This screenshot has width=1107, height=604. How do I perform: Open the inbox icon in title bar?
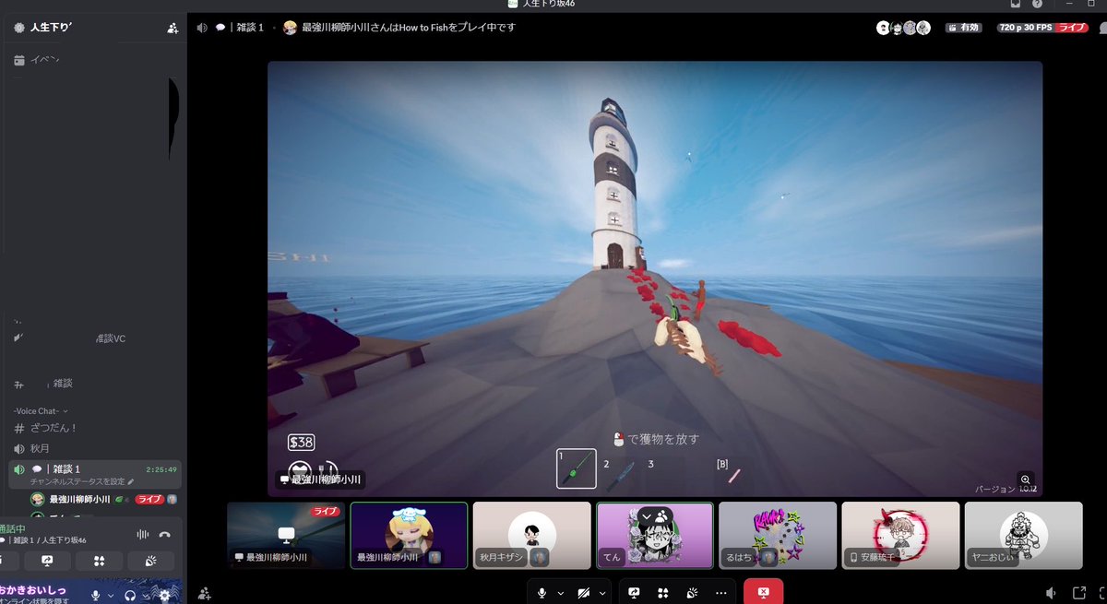[x=1016, y=4]
